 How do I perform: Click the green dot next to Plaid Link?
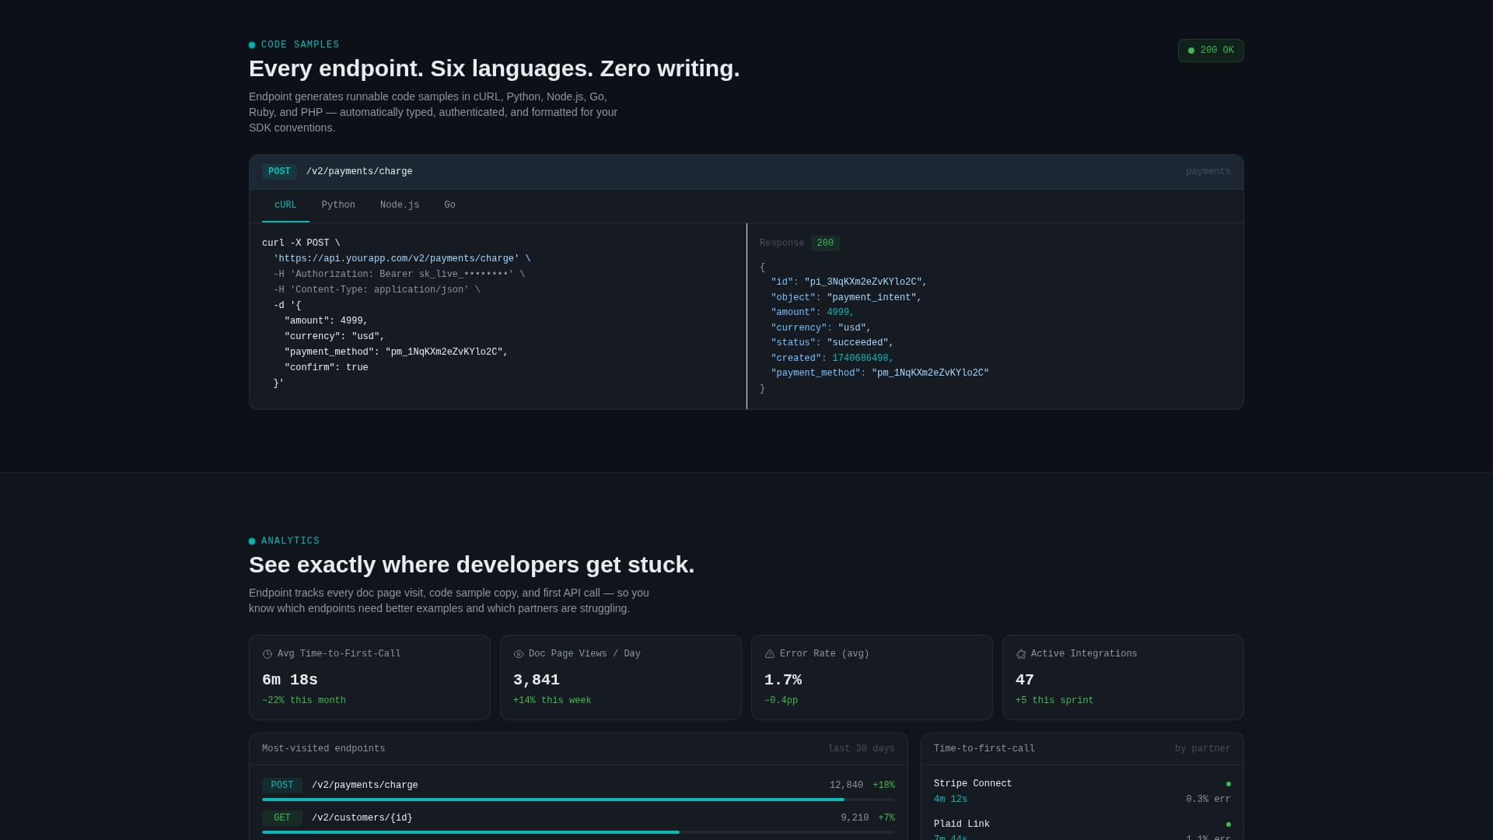(x=1229, y=824)
